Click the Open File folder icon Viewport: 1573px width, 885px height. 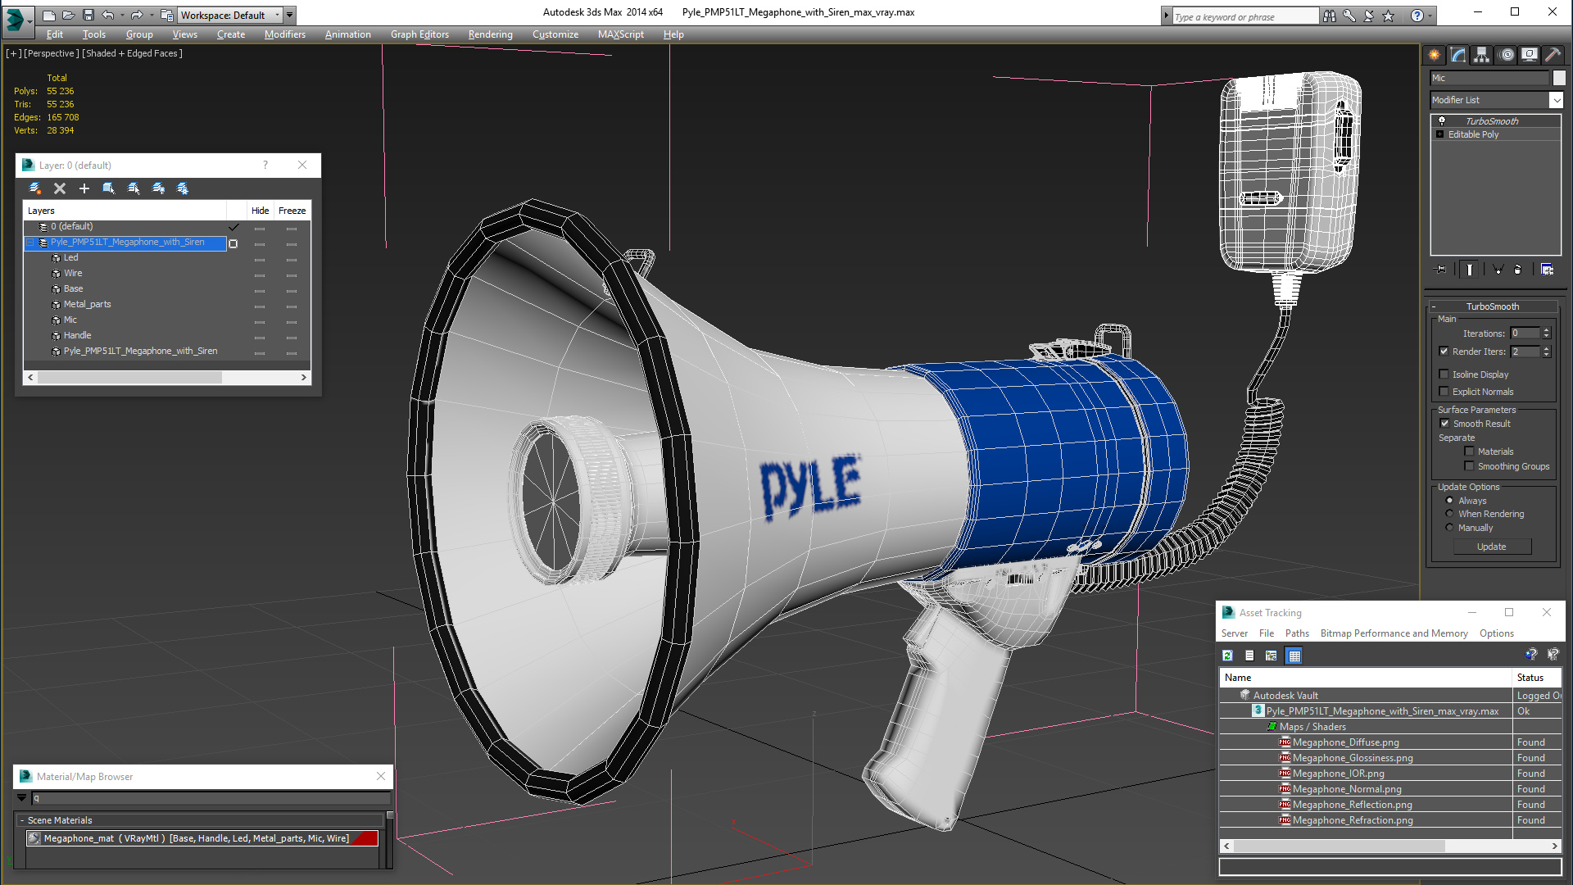(x=69, y=15)
